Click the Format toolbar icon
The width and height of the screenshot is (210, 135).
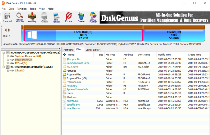point(69,18)
